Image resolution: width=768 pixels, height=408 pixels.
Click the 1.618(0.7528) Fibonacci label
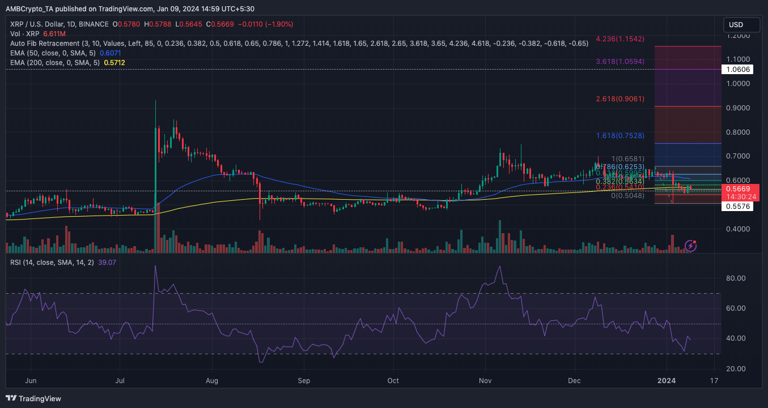click(x=620, y=136)
